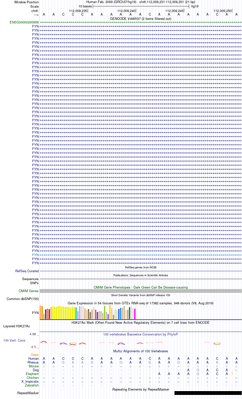242x399 pixels.
Task: Click position marker 112,009,235
Action: [x=78, y=11]
